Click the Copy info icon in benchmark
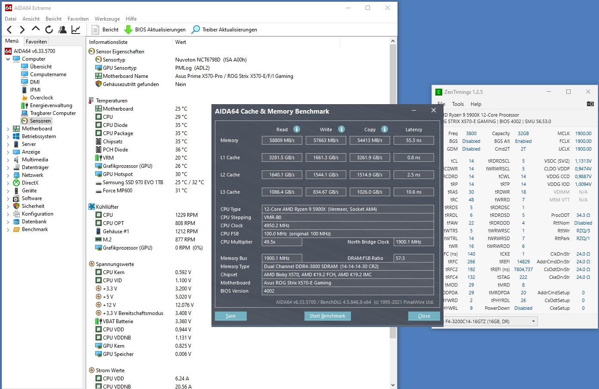Screen dimensions: 599x389 click(385, 129)
